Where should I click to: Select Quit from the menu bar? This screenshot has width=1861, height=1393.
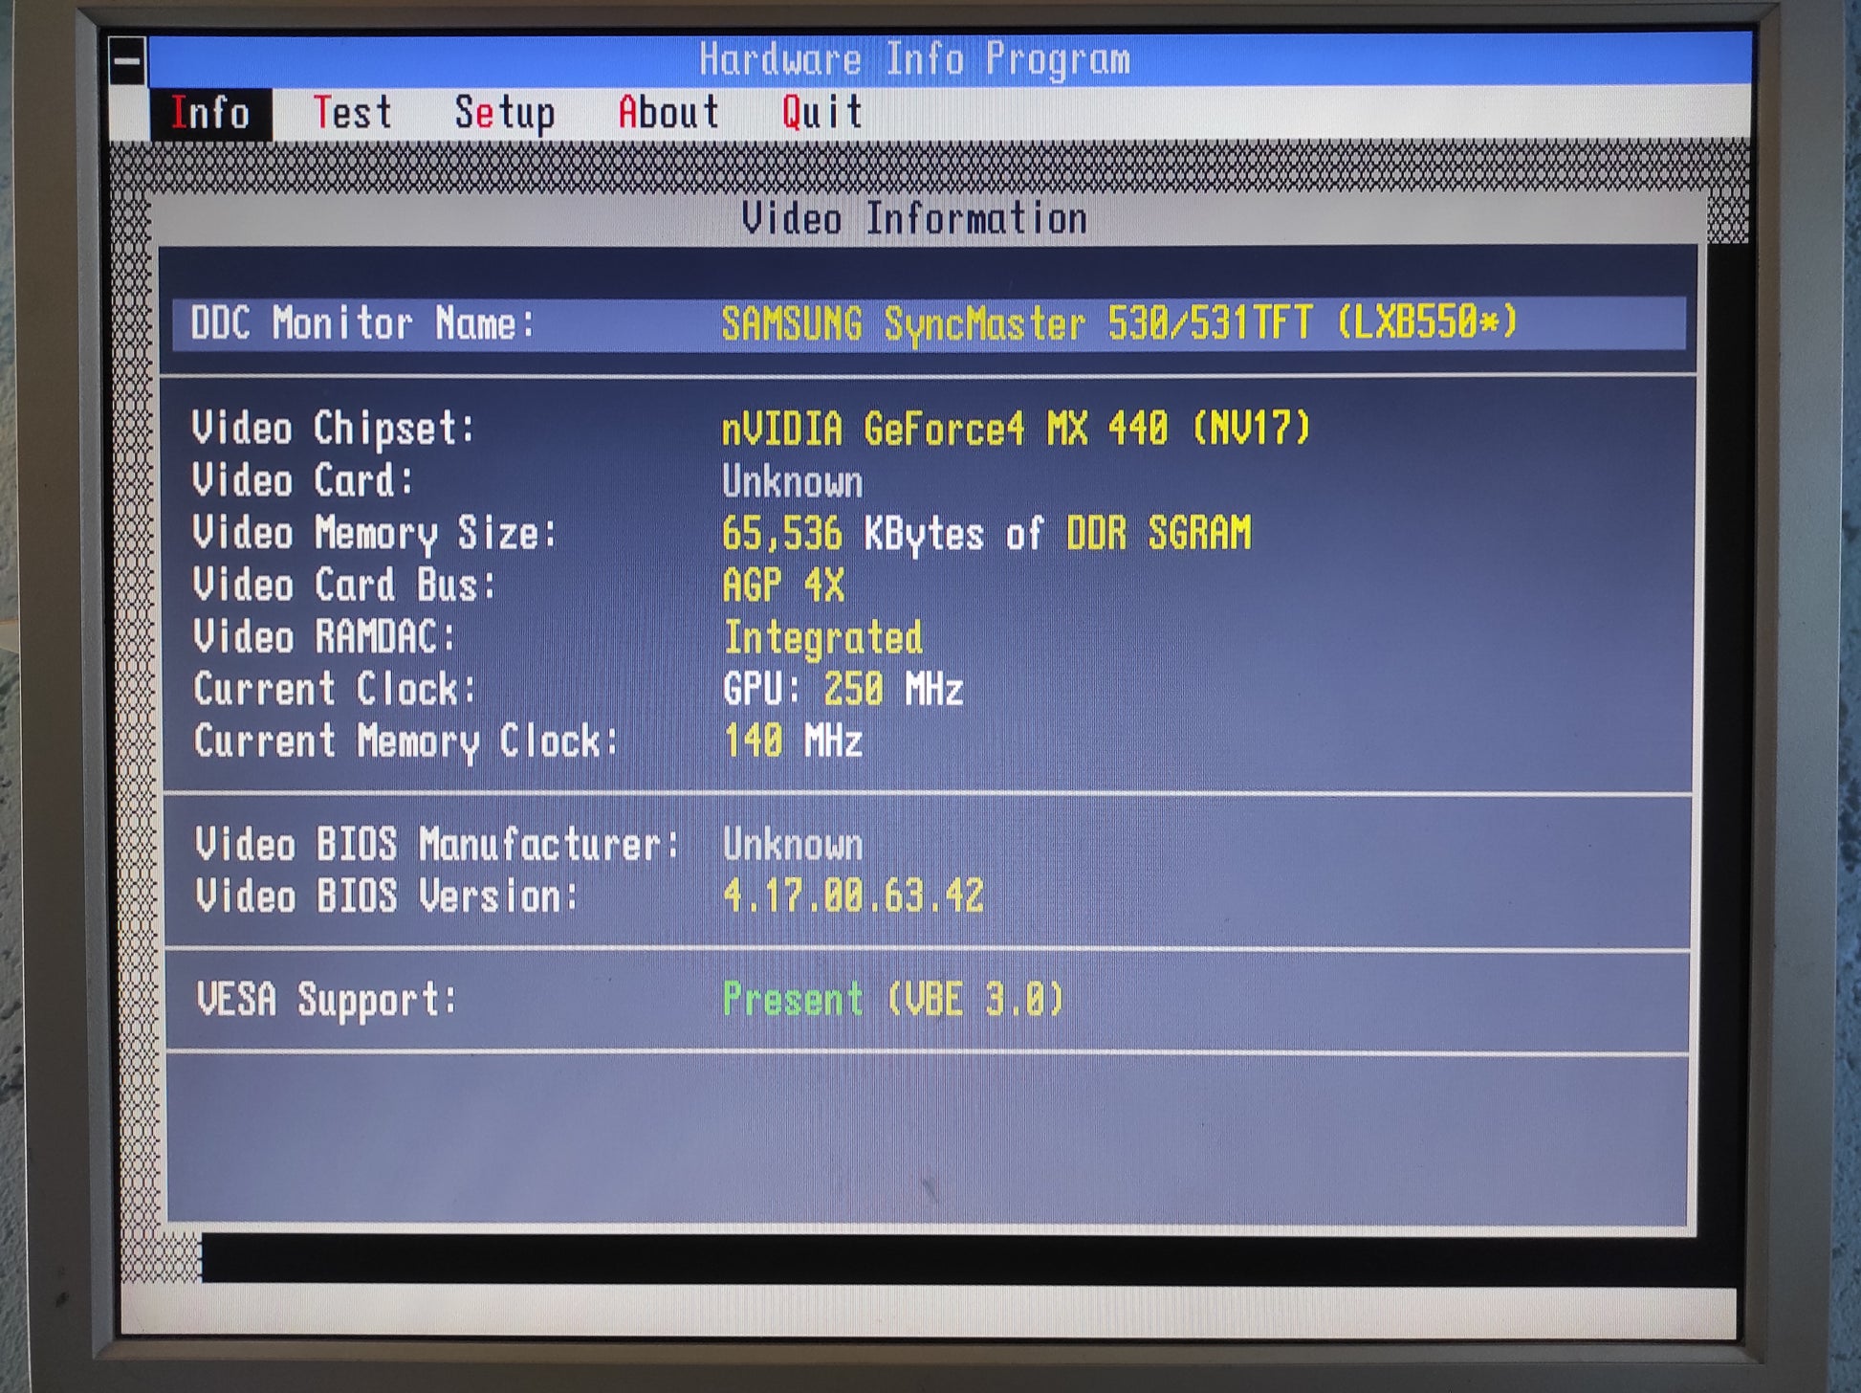(822, 114)
